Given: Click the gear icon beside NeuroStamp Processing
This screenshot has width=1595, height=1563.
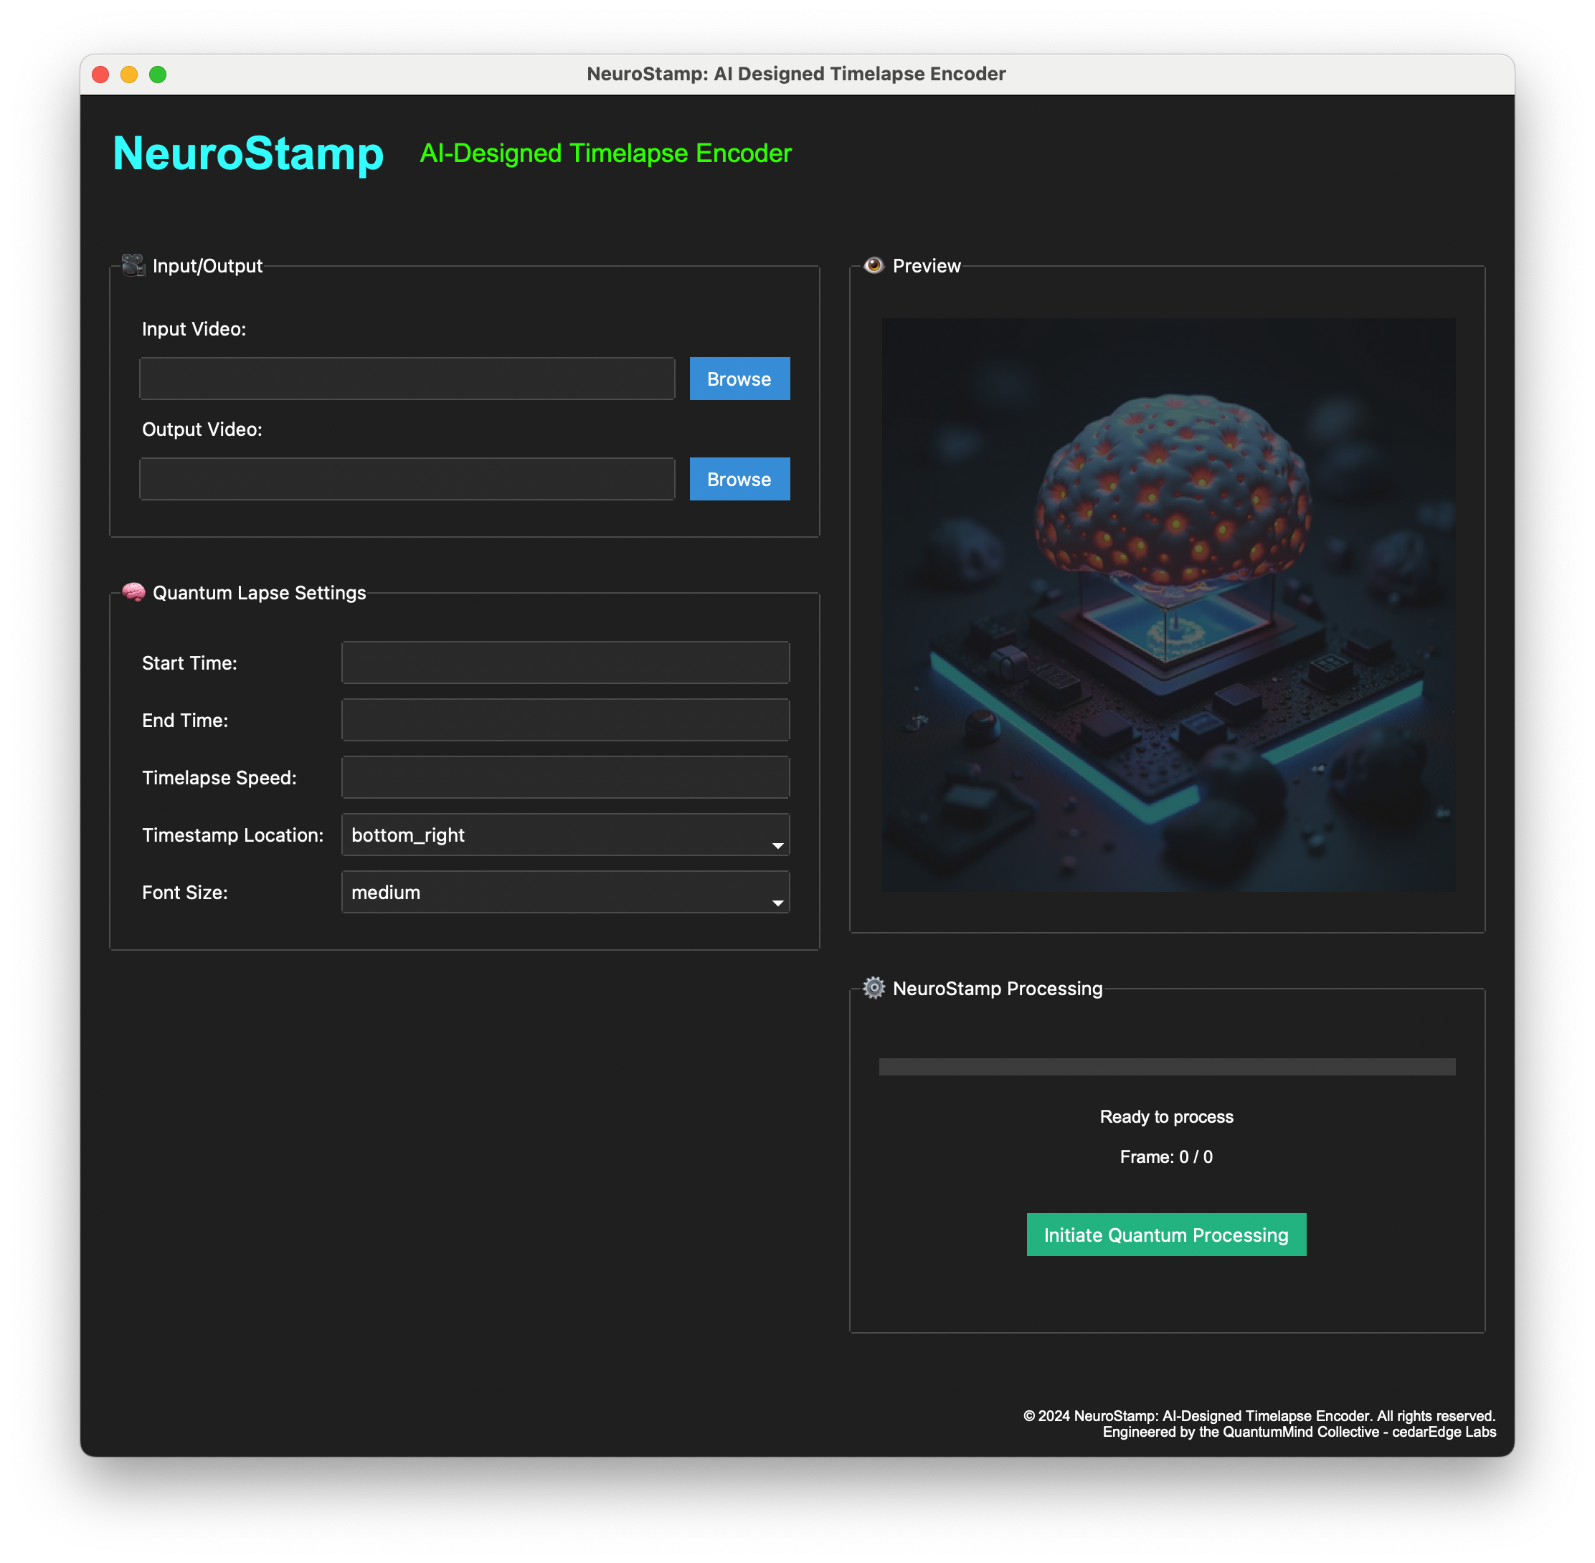Looking at the screenshot, I should coord(874,987).
